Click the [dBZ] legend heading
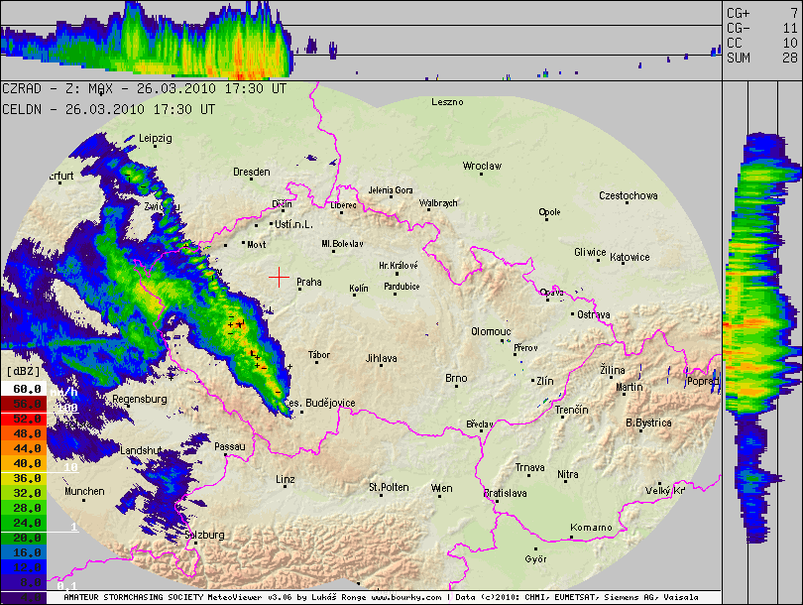Viewport: 803px width, 605px height. click(x=23, y=371)
